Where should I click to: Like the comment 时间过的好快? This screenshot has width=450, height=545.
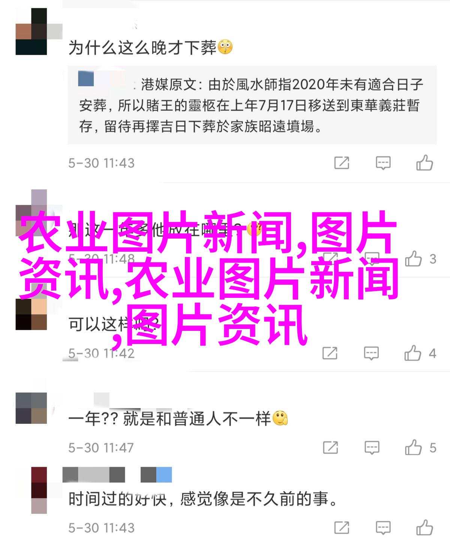click(424, 528)
